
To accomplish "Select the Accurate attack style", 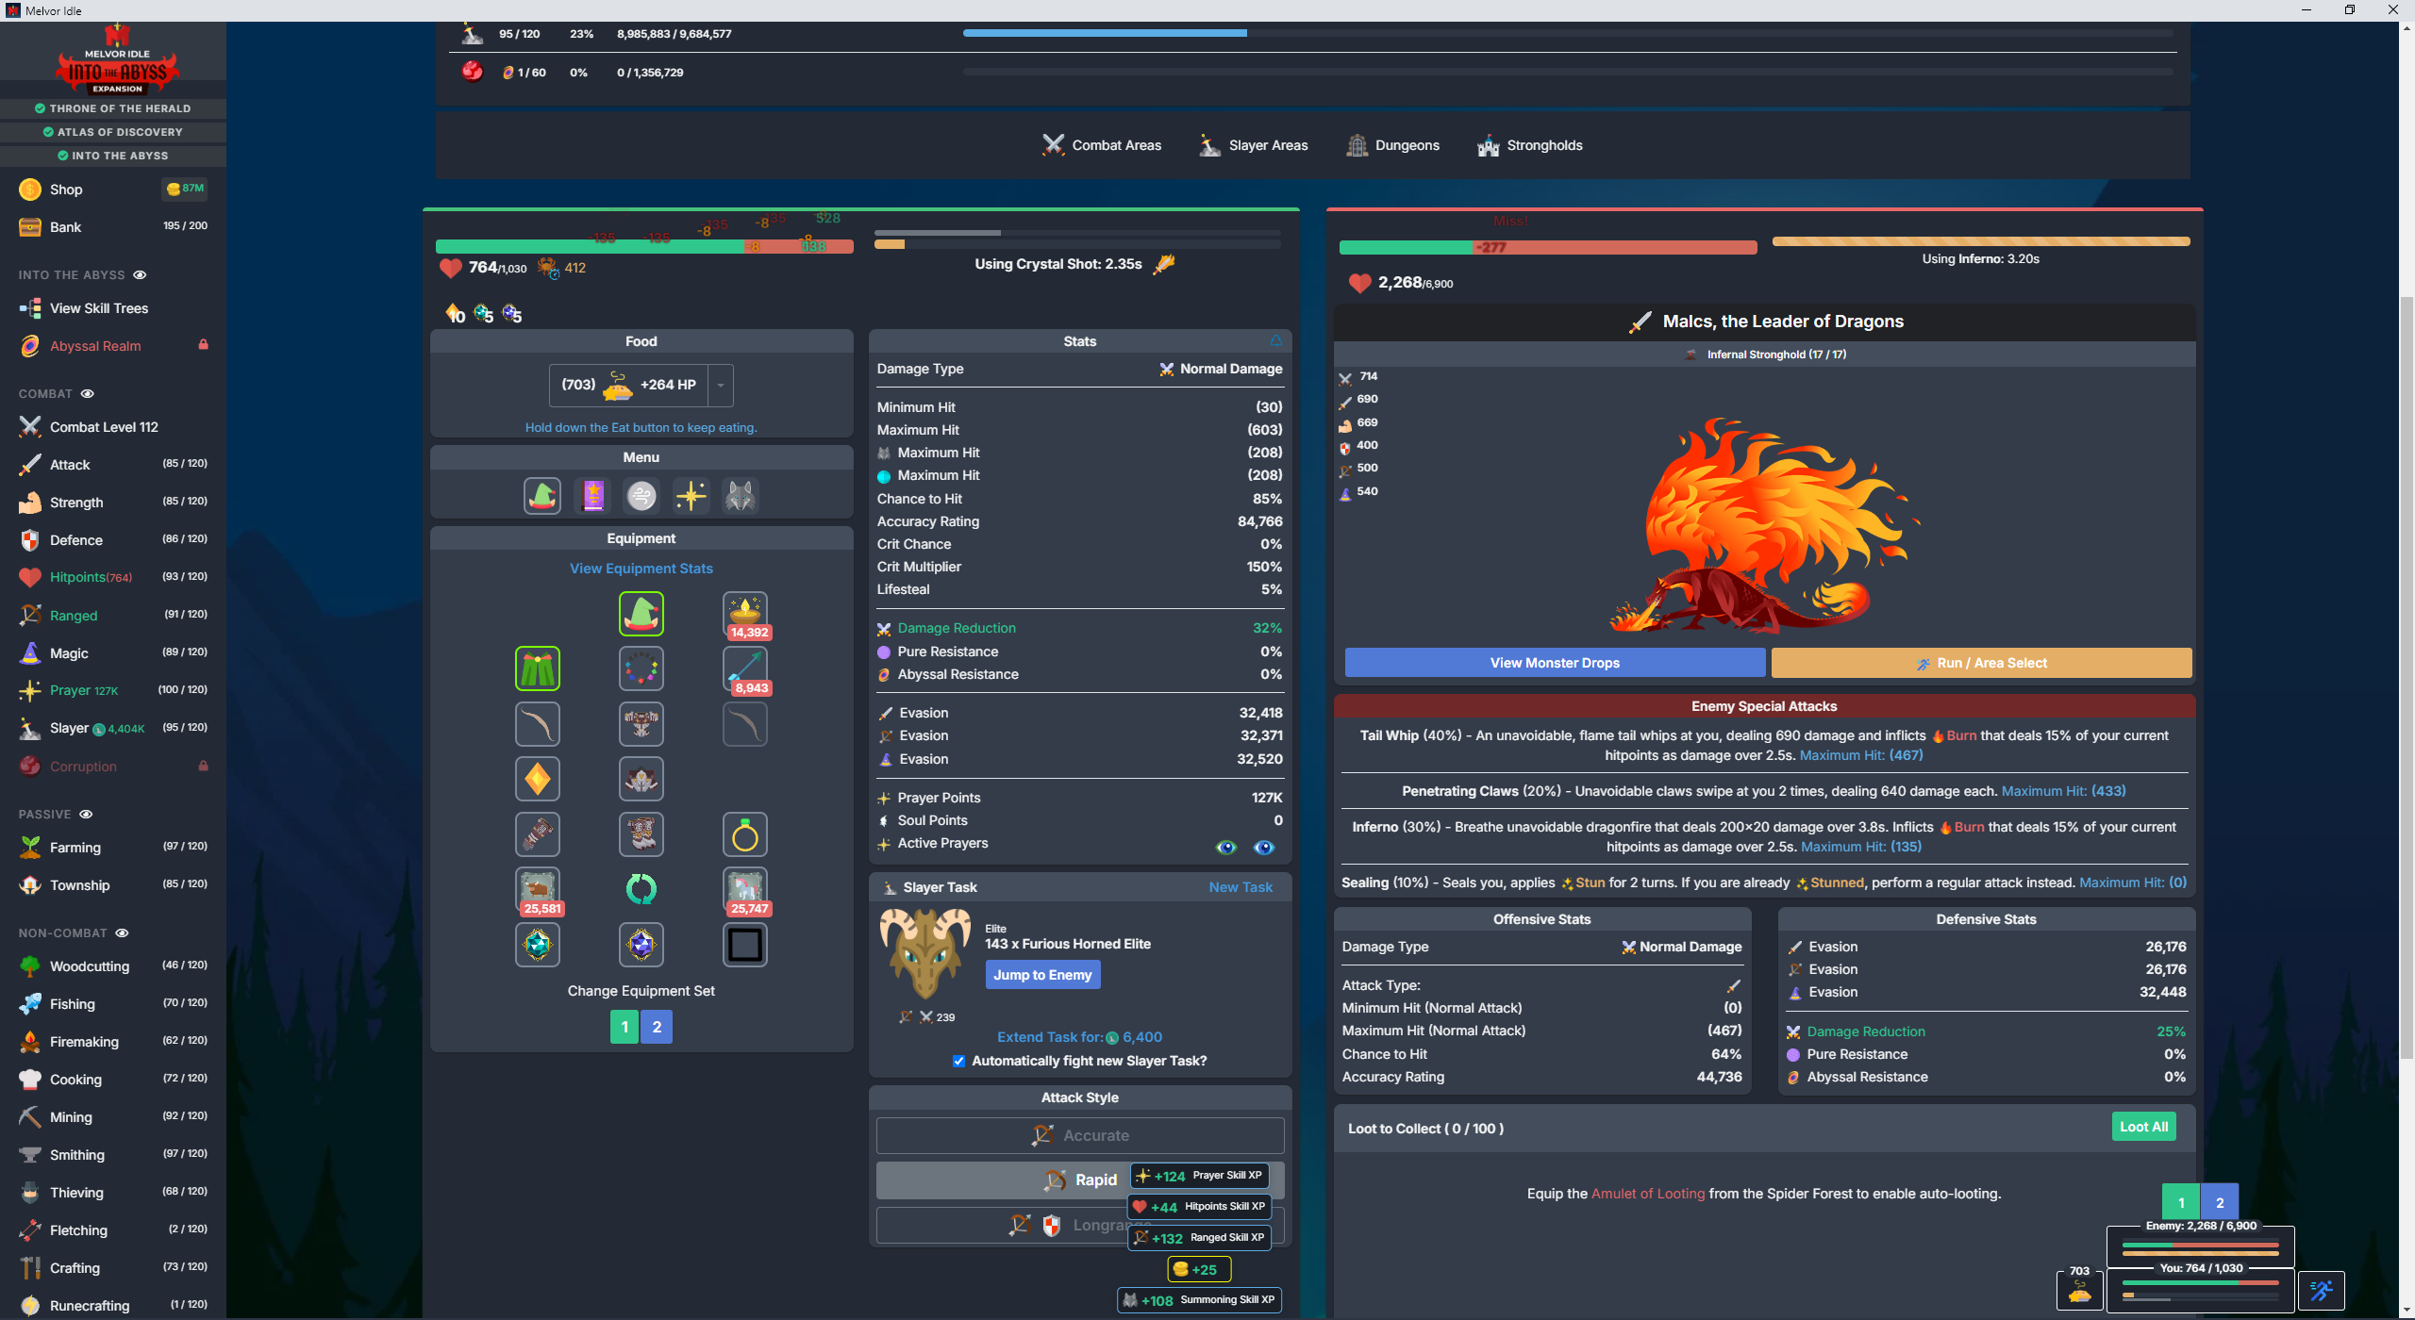I will (x=1080, y=1135).
